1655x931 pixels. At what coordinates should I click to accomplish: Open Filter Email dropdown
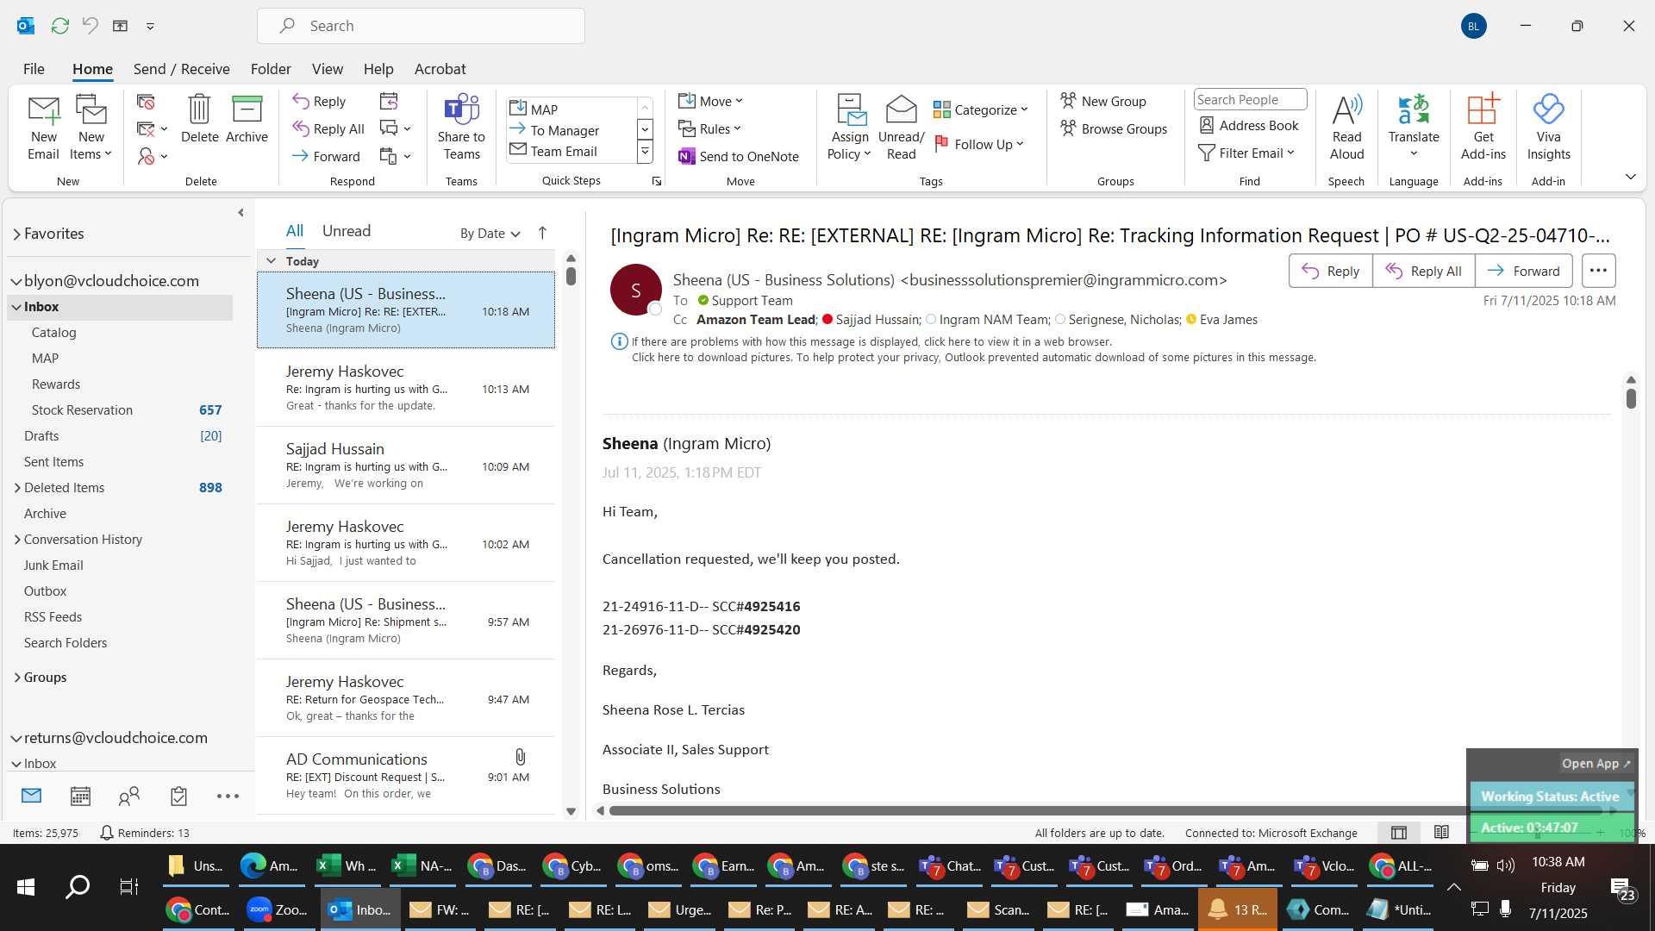pyautogui.click(x=1246, y=153)
